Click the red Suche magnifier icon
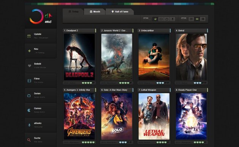Screen dimensions: 239x147 (29, 140)
